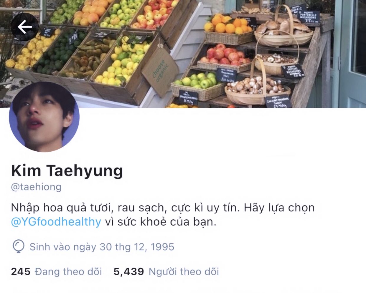The image size is (366, 293).
Task: Click bio line starting Nhập hoa quả tươi
Action: [x=163, y=208]
